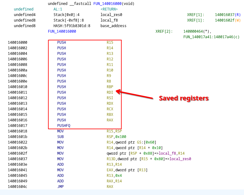
Task: Click the RDI register operand
Action: tap(110, 92)
